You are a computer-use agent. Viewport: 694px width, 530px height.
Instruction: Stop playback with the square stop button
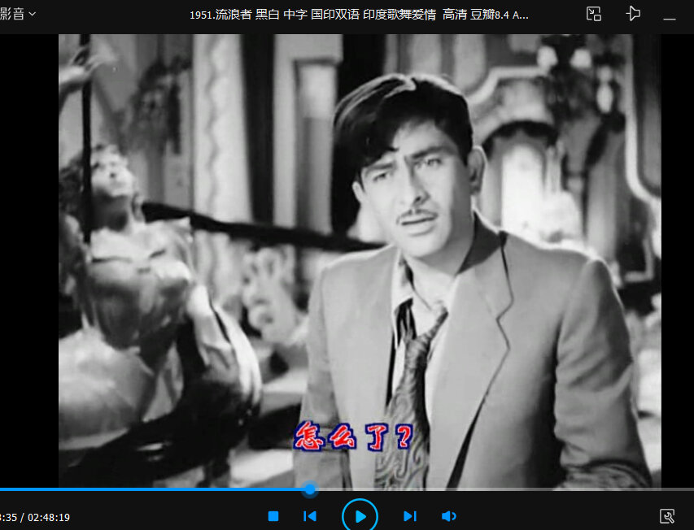point(273,516)
